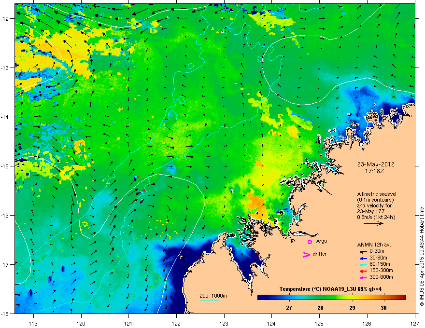Click the longitude axis label 124

click(x=271, y=323)
